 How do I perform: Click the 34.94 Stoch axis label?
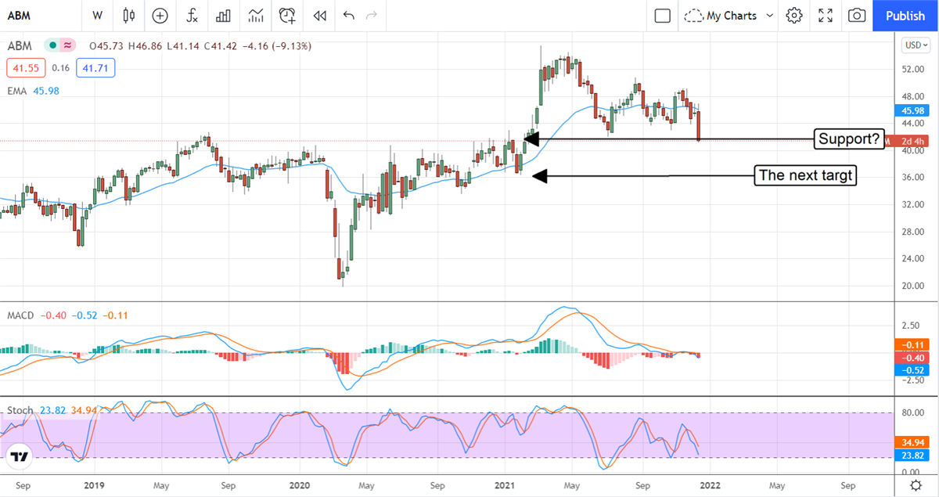click(913, 443)
